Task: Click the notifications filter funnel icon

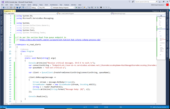Action: (129, 2)
